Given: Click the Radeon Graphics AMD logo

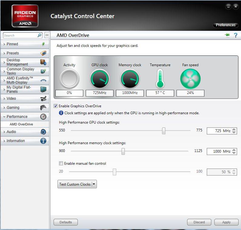Looking at the screenshot, I should pyautogui.click(x=25, y=16).
